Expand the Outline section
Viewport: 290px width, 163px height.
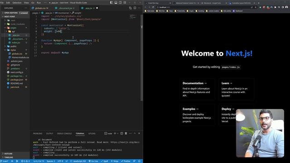15,153
